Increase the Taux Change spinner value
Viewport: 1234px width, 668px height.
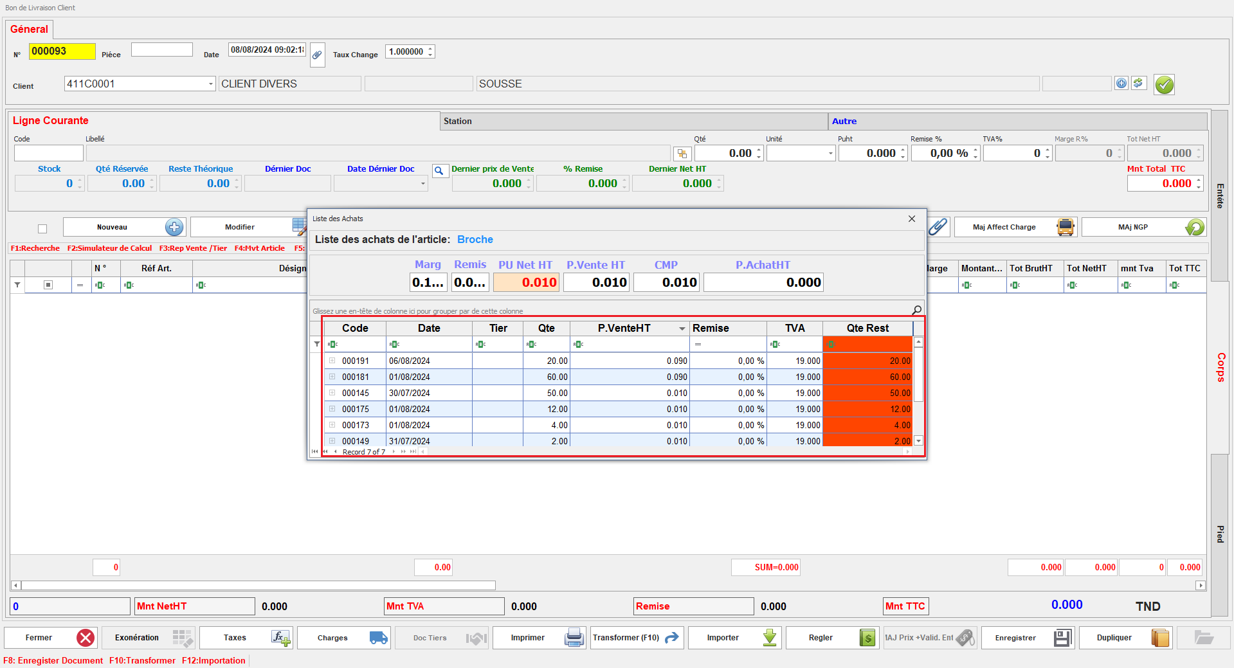click(430, 48)
